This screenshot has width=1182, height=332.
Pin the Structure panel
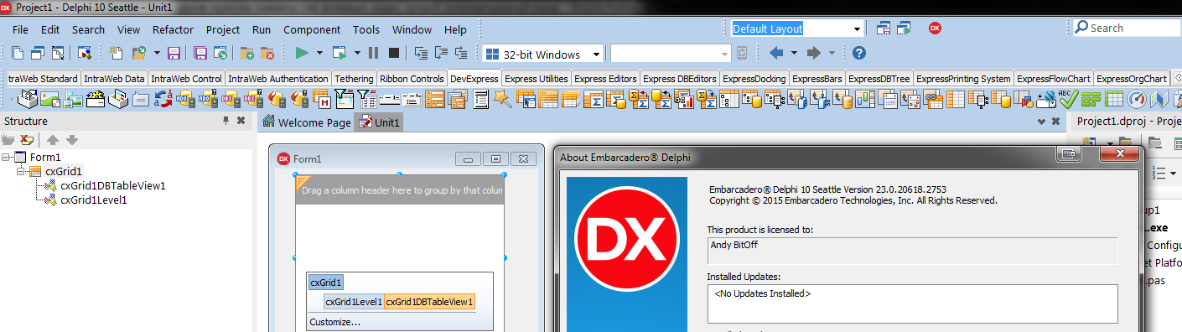click(x=226, y=121)
